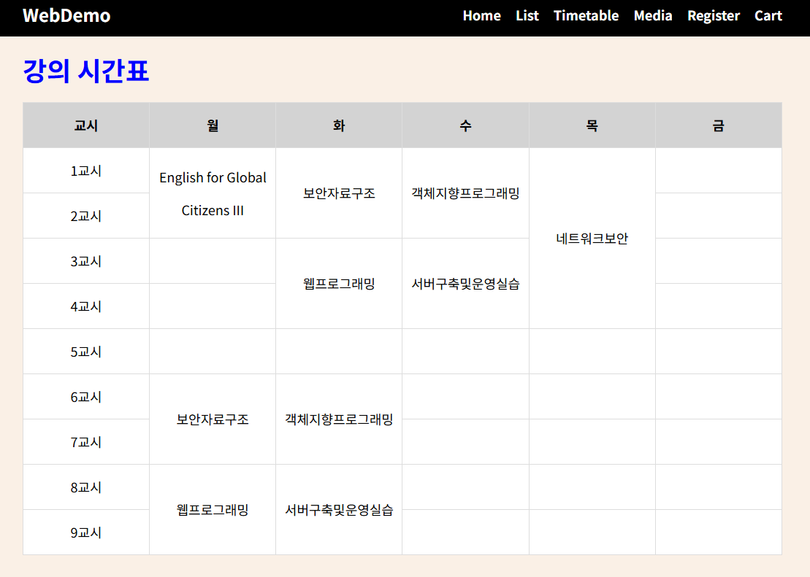Screen dimensions: 810x577
Task: Select the Monday 웹프로그래밍 evening class
Action: coord(212,509)
